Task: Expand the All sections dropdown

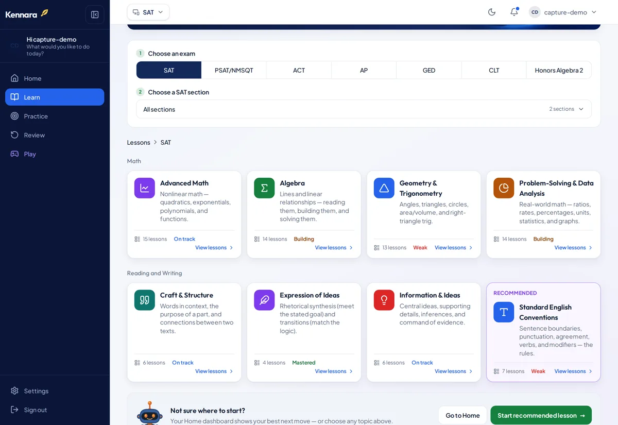Action: pos(364,109)
